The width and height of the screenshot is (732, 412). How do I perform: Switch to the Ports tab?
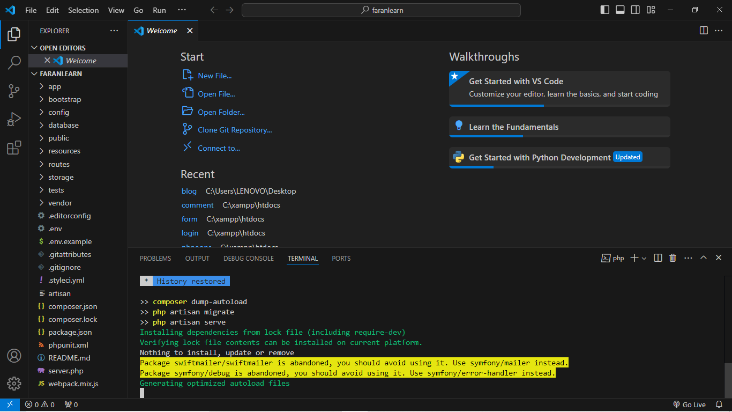coord(341,259)
